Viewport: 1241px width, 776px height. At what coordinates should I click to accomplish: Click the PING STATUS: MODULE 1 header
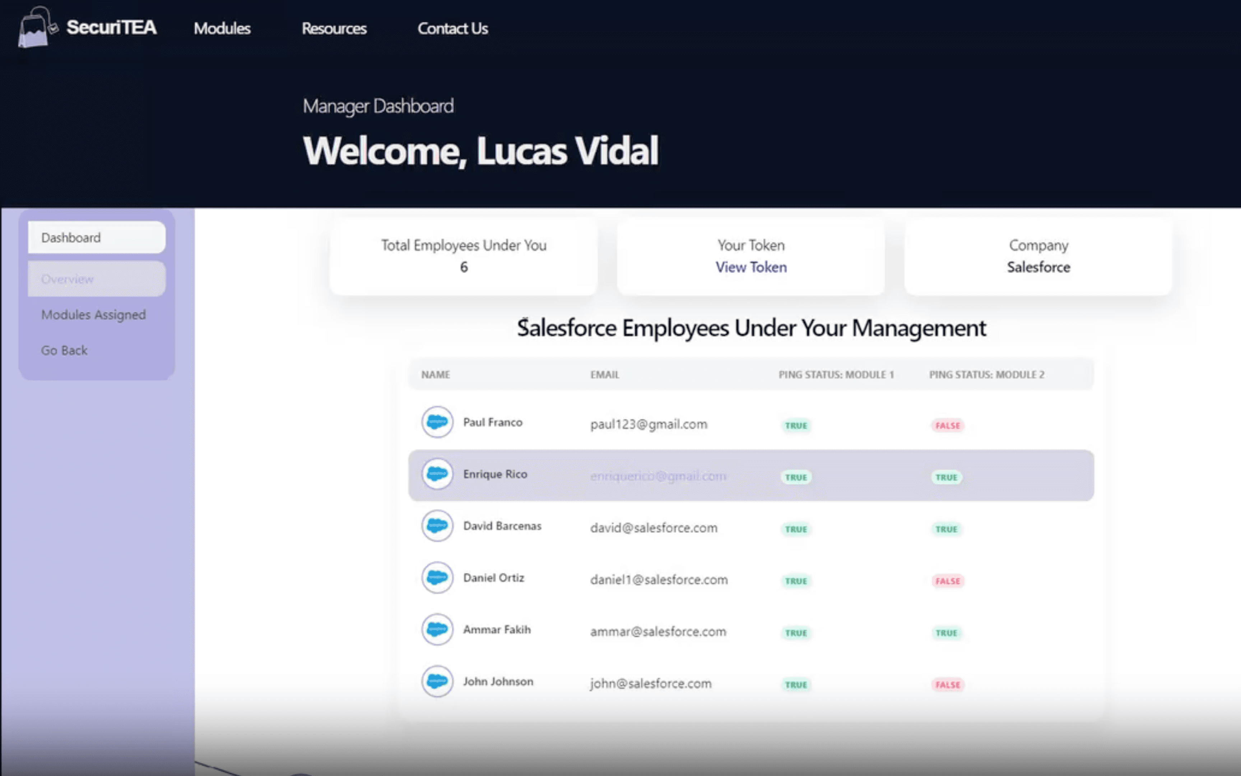tap(836, 375)
